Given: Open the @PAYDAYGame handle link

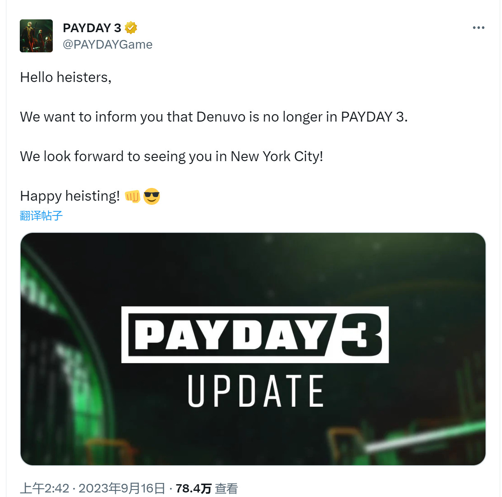Looking at the screenshot, I should click(x=108, y=45).
